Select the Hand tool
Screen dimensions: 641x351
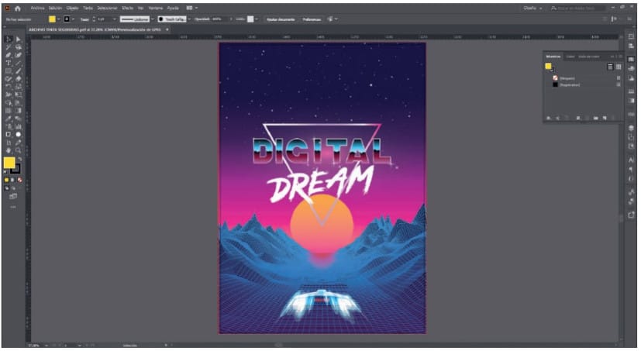(9, 150)
